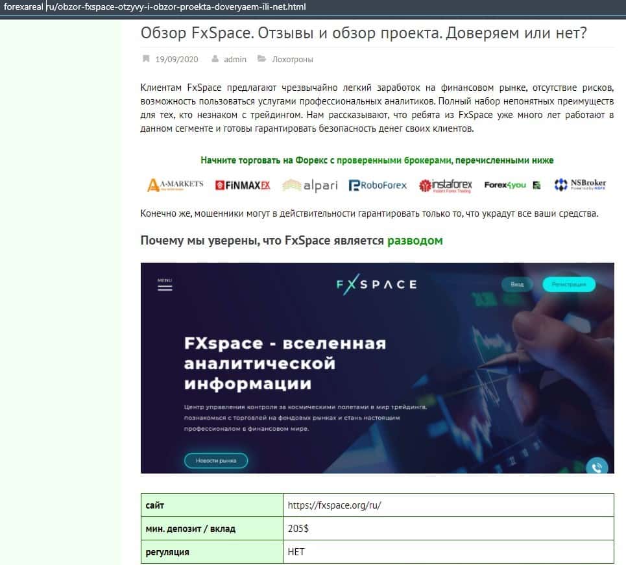The height and width of the screenshot is (565, 626).
Task: Click the bookmark icon beside the date
Action: pos(146,59)
